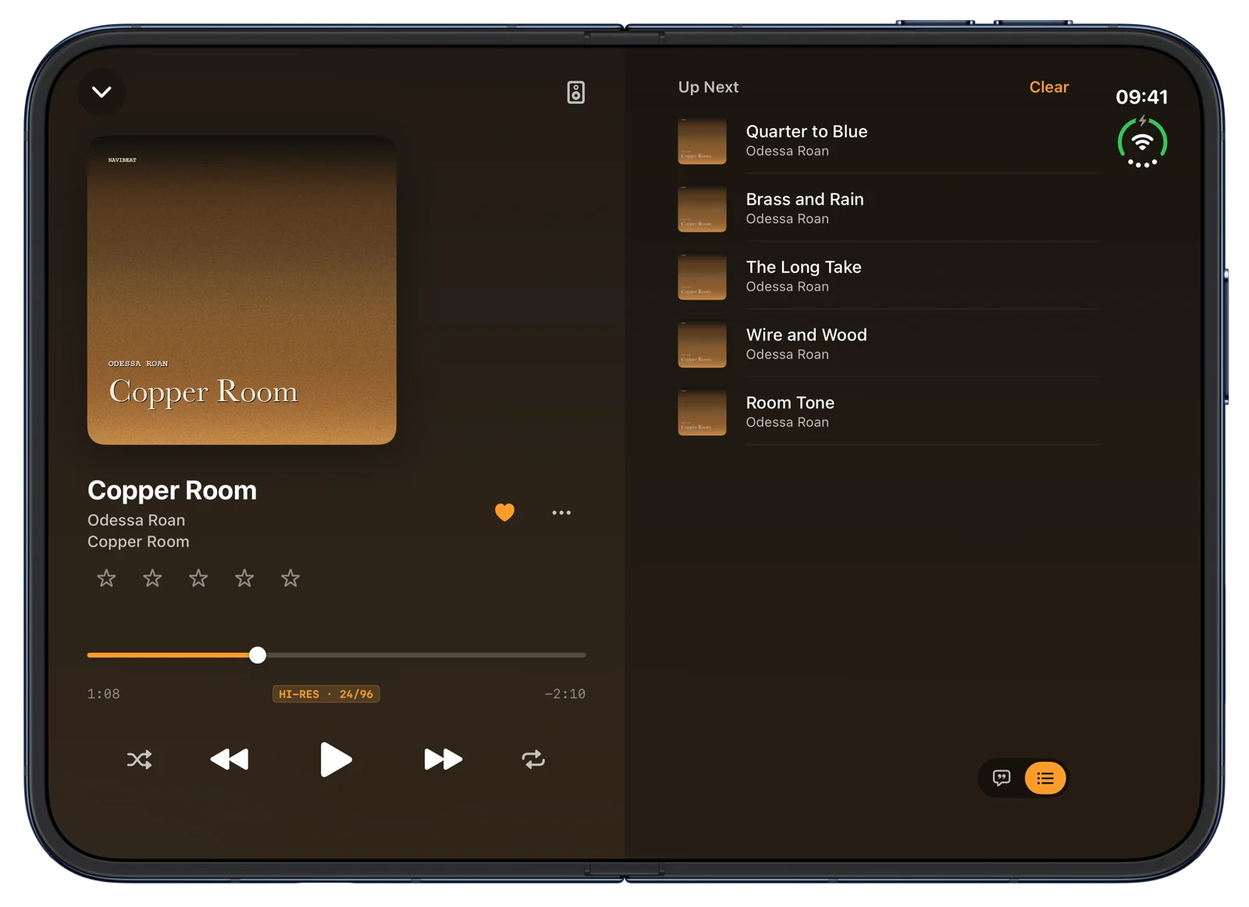Open the The Long Take album thumbnail
1249x907 pixels.
pyautogui.click(x=702, y=276)
